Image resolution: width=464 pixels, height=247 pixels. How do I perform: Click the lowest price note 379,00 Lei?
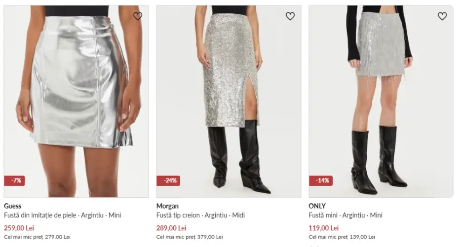pos(190,237)
